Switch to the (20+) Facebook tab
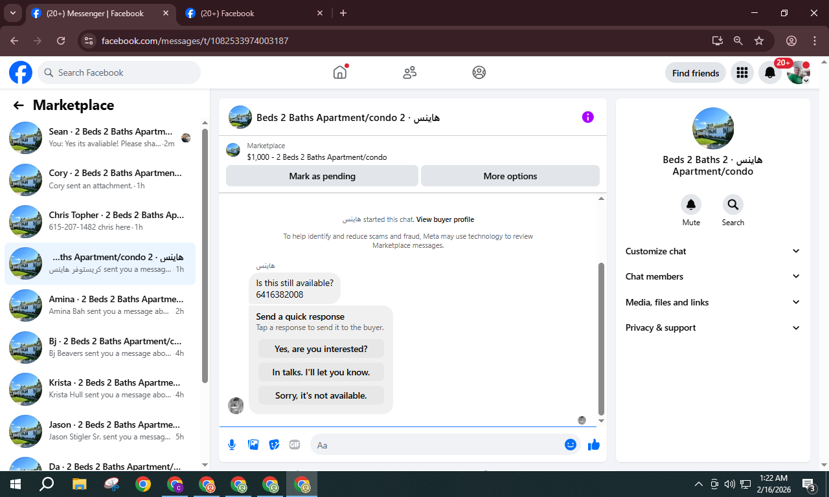The width and height of the screenshot is (829, 497). tap(253, 13)
